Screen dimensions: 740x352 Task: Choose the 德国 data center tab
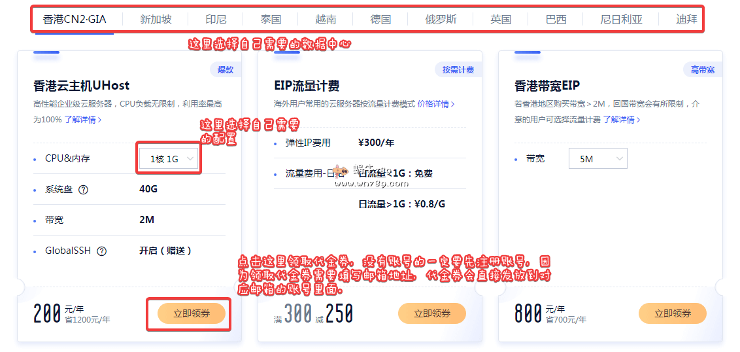(x=380, y=19)
